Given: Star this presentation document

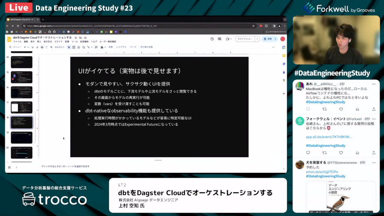Looking at the screenshot, I should [76, 38].
